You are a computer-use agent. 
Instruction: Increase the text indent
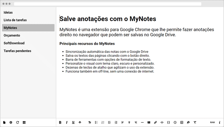(x=116, y=123)
